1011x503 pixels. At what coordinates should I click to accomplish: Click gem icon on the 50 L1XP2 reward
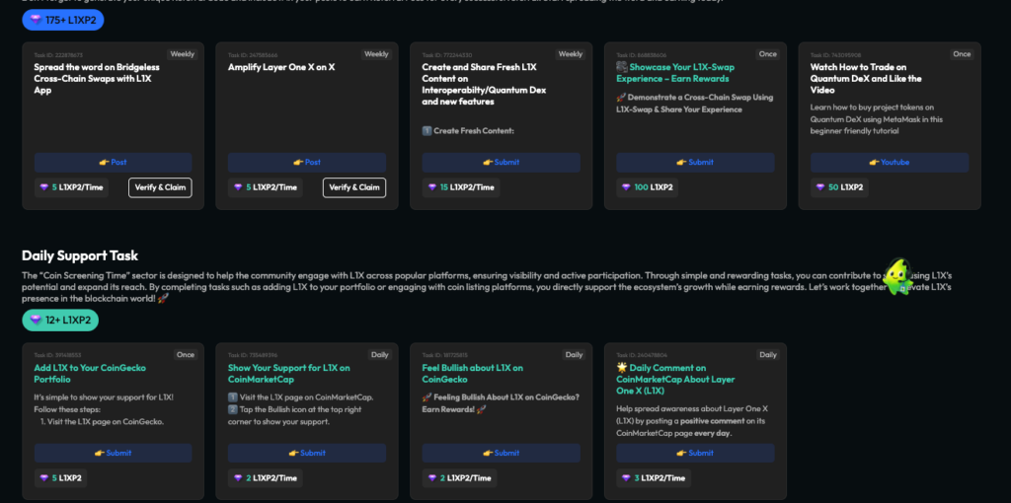click(818, 187)
